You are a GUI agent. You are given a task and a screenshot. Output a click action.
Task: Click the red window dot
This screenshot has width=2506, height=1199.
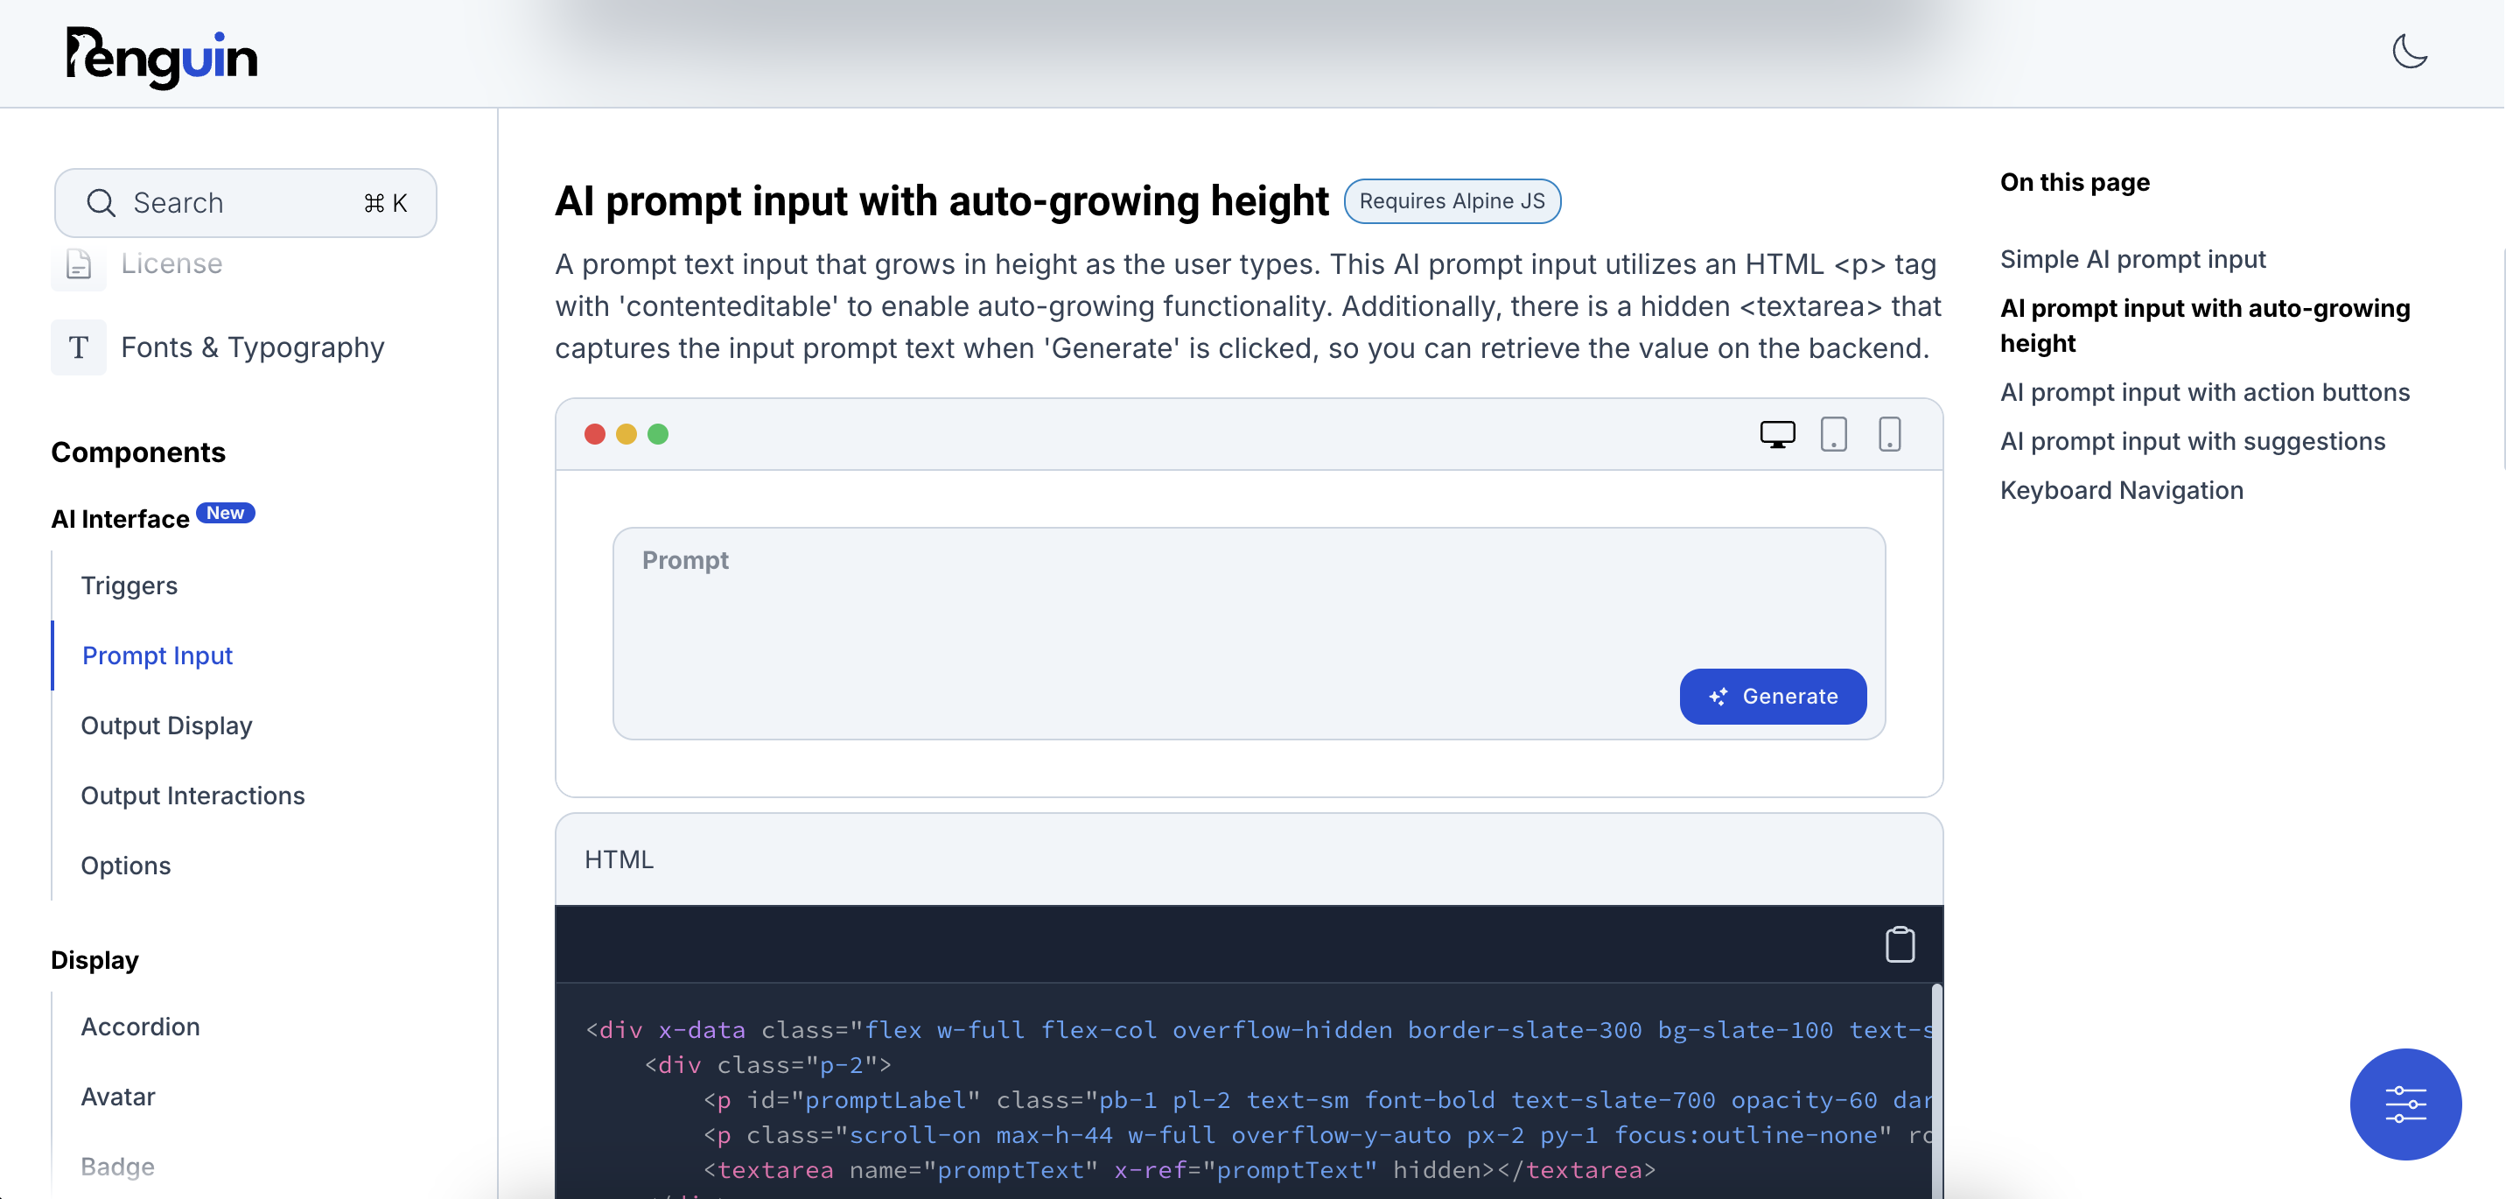point(594,434)
